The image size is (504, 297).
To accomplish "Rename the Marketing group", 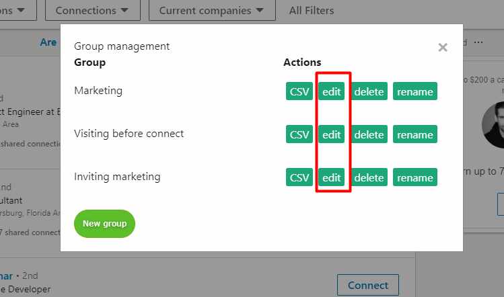I will (415, 91).
